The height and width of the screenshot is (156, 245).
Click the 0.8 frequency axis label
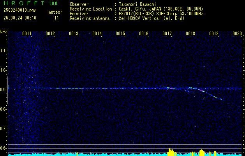pyautogui.click(x=3, y=109)
